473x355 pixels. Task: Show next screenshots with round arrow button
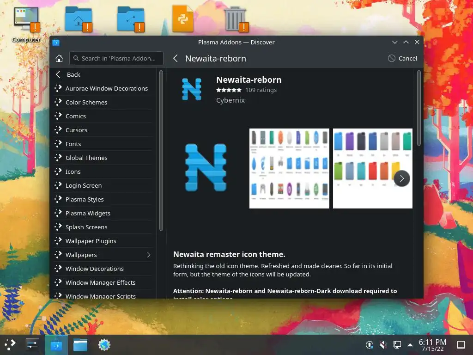tap(401, 178)
